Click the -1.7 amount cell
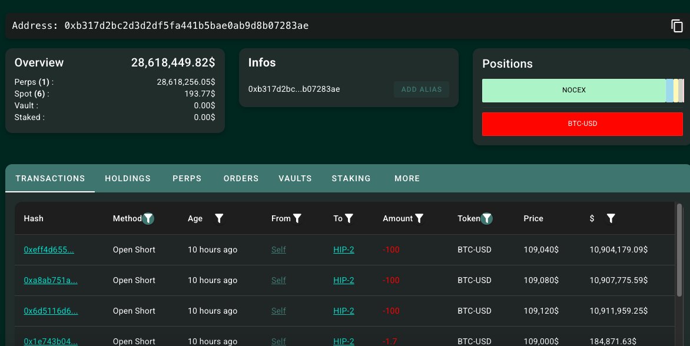Image resolution: width=690 pixels, height=346 pixels. pyautogui.click(x=390, y=341)
